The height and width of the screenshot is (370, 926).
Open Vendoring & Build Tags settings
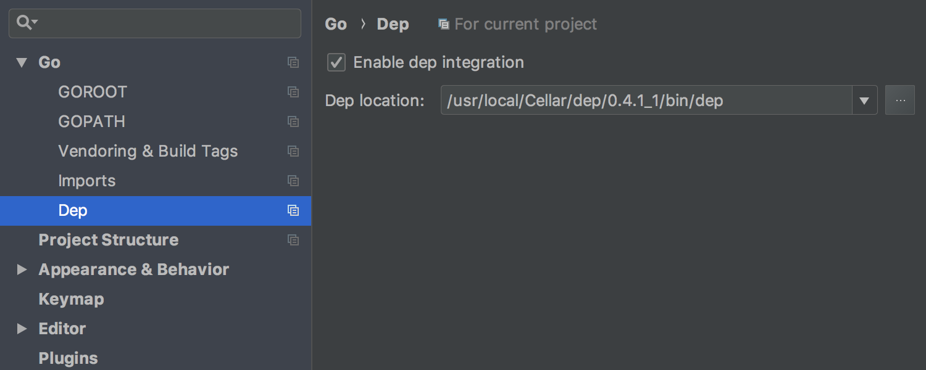click(148, 151)
